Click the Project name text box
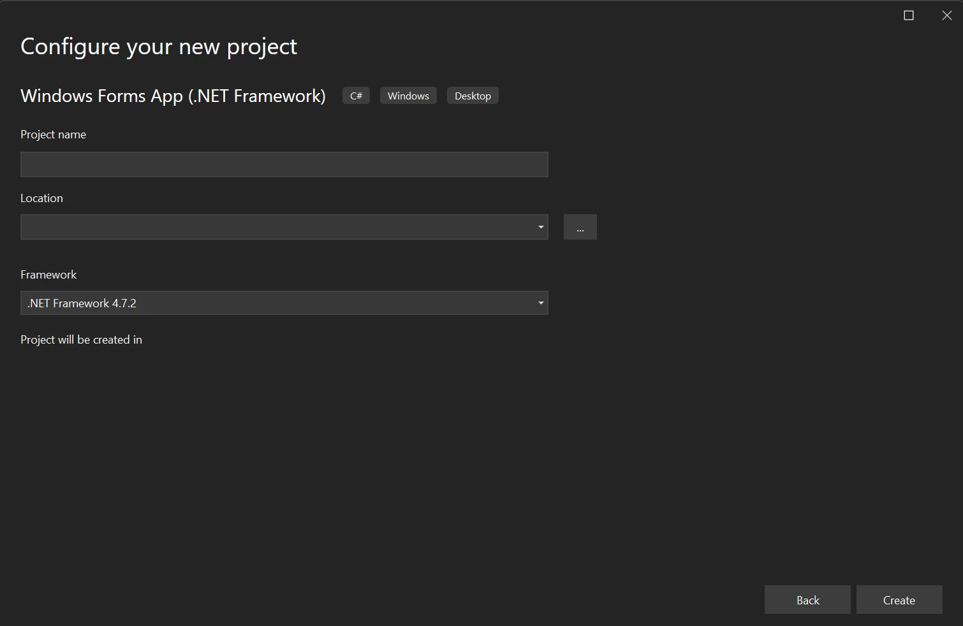Viewport: 963px width, 626px height. 284,164
